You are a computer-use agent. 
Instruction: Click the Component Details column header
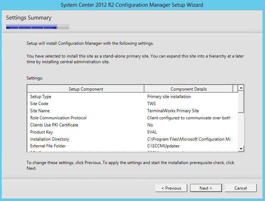pos(189,89)
